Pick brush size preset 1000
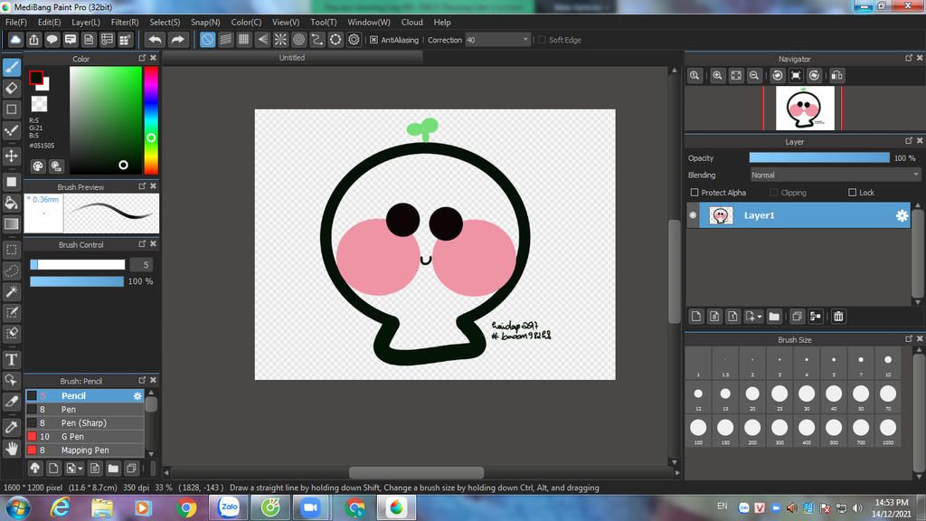This screenshot has width=926, height=521. click(888, 430)
